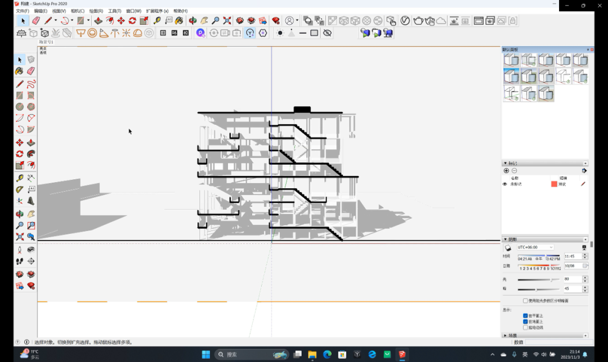
Task: Toggle 使用阳光参数区分明暗面 checkbox
Action: [525, 301]
